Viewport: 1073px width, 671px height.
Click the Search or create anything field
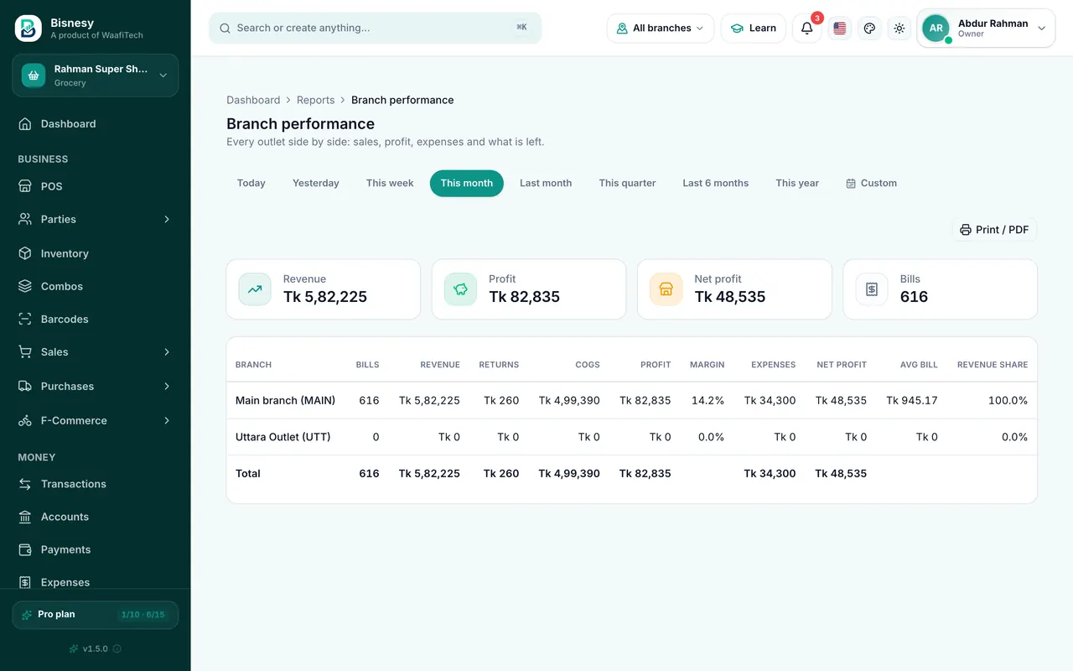point(376,28)
